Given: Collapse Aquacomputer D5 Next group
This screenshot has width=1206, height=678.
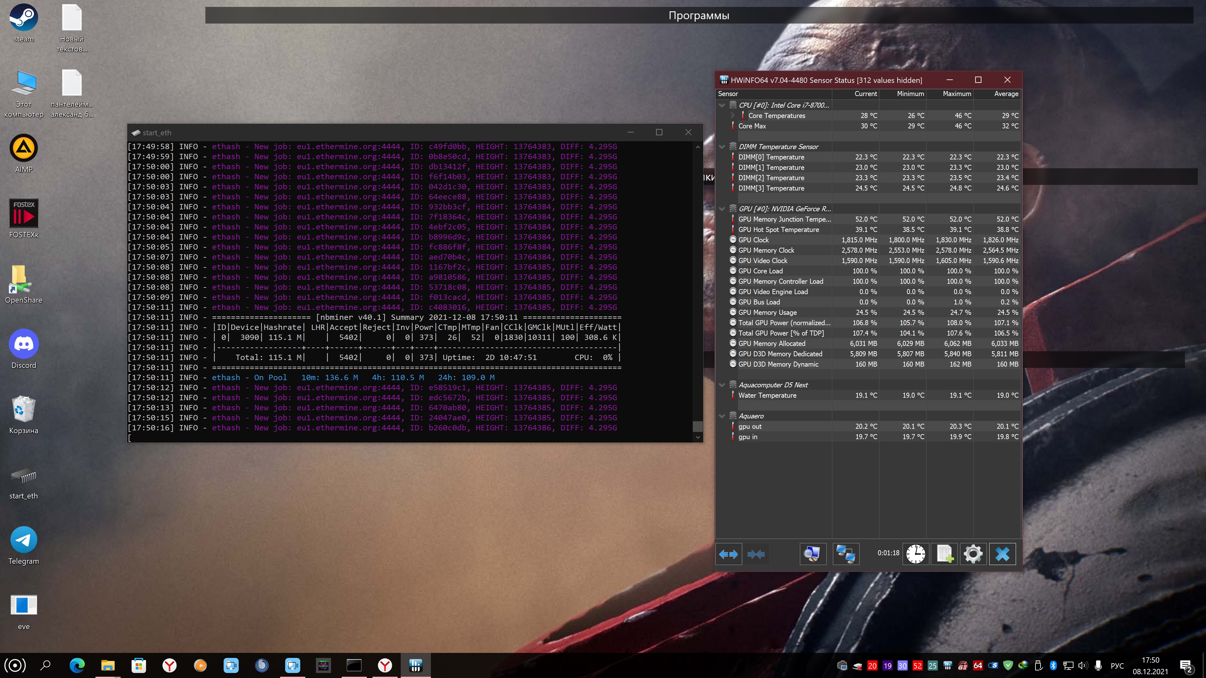Looking at the screenshot, I should pos(722,385).
